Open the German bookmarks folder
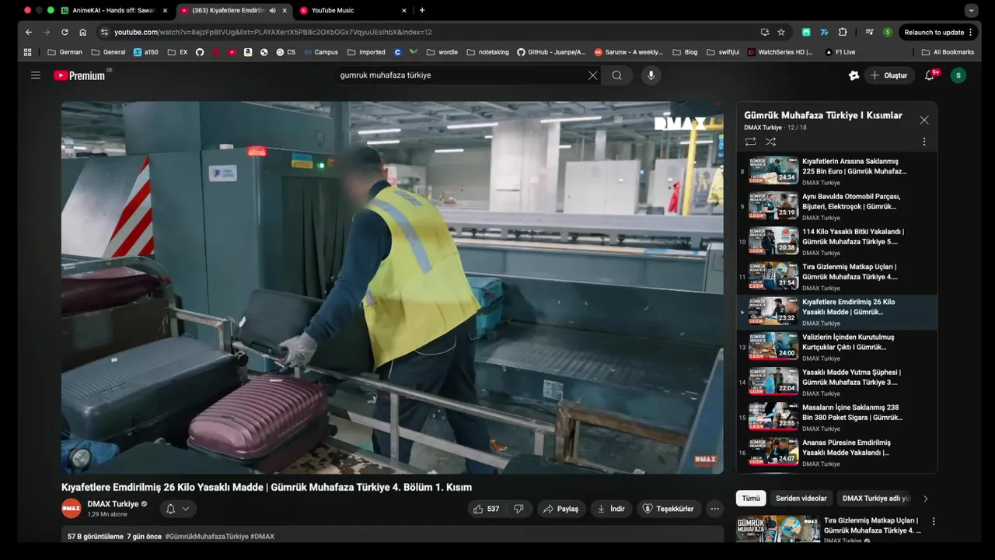The width and height of the screenshot is (995, 560). pos(65,52)
